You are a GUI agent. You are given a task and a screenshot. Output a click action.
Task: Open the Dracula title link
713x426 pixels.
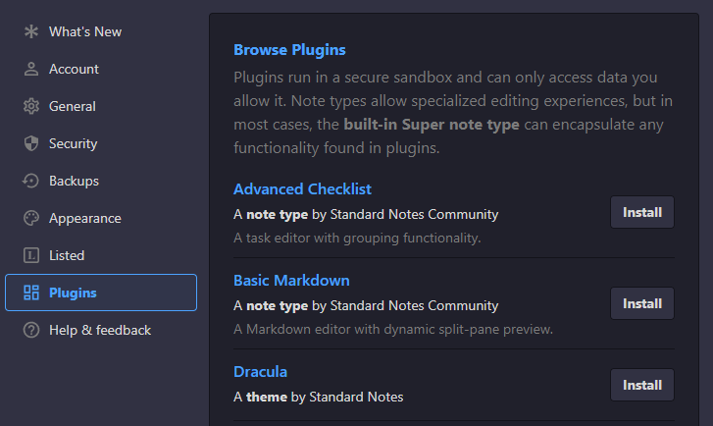coord(260,371)
